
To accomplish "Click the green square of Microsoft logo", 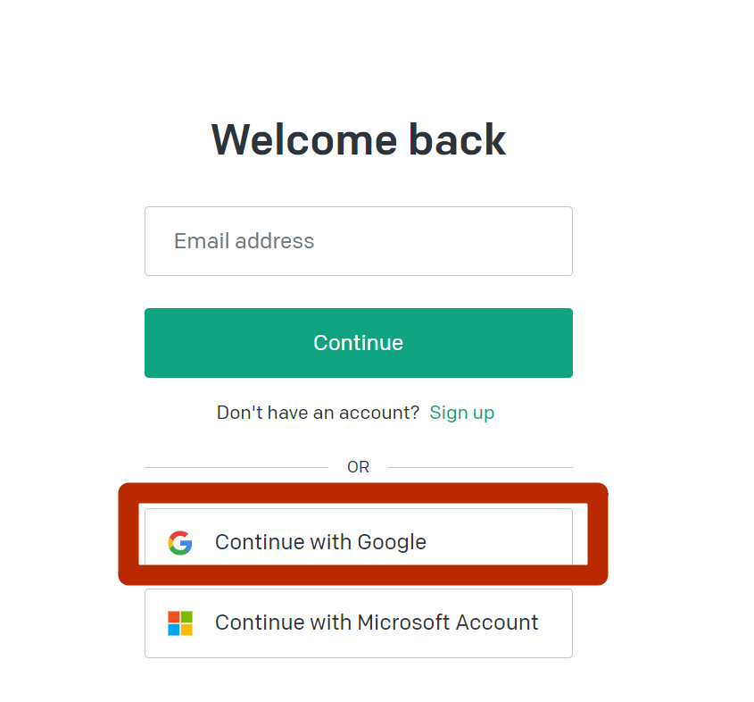I will click(x=186, y=617).
